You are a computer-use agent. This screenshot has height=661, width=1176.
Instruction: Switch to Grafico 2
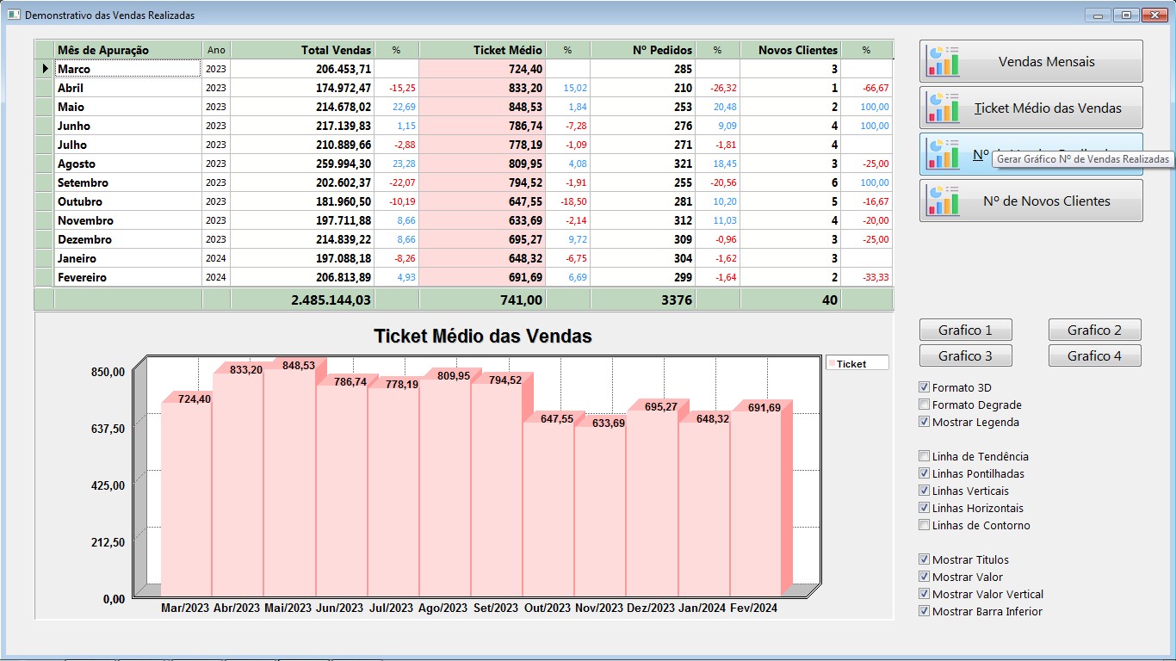(x=1094, y=330)
